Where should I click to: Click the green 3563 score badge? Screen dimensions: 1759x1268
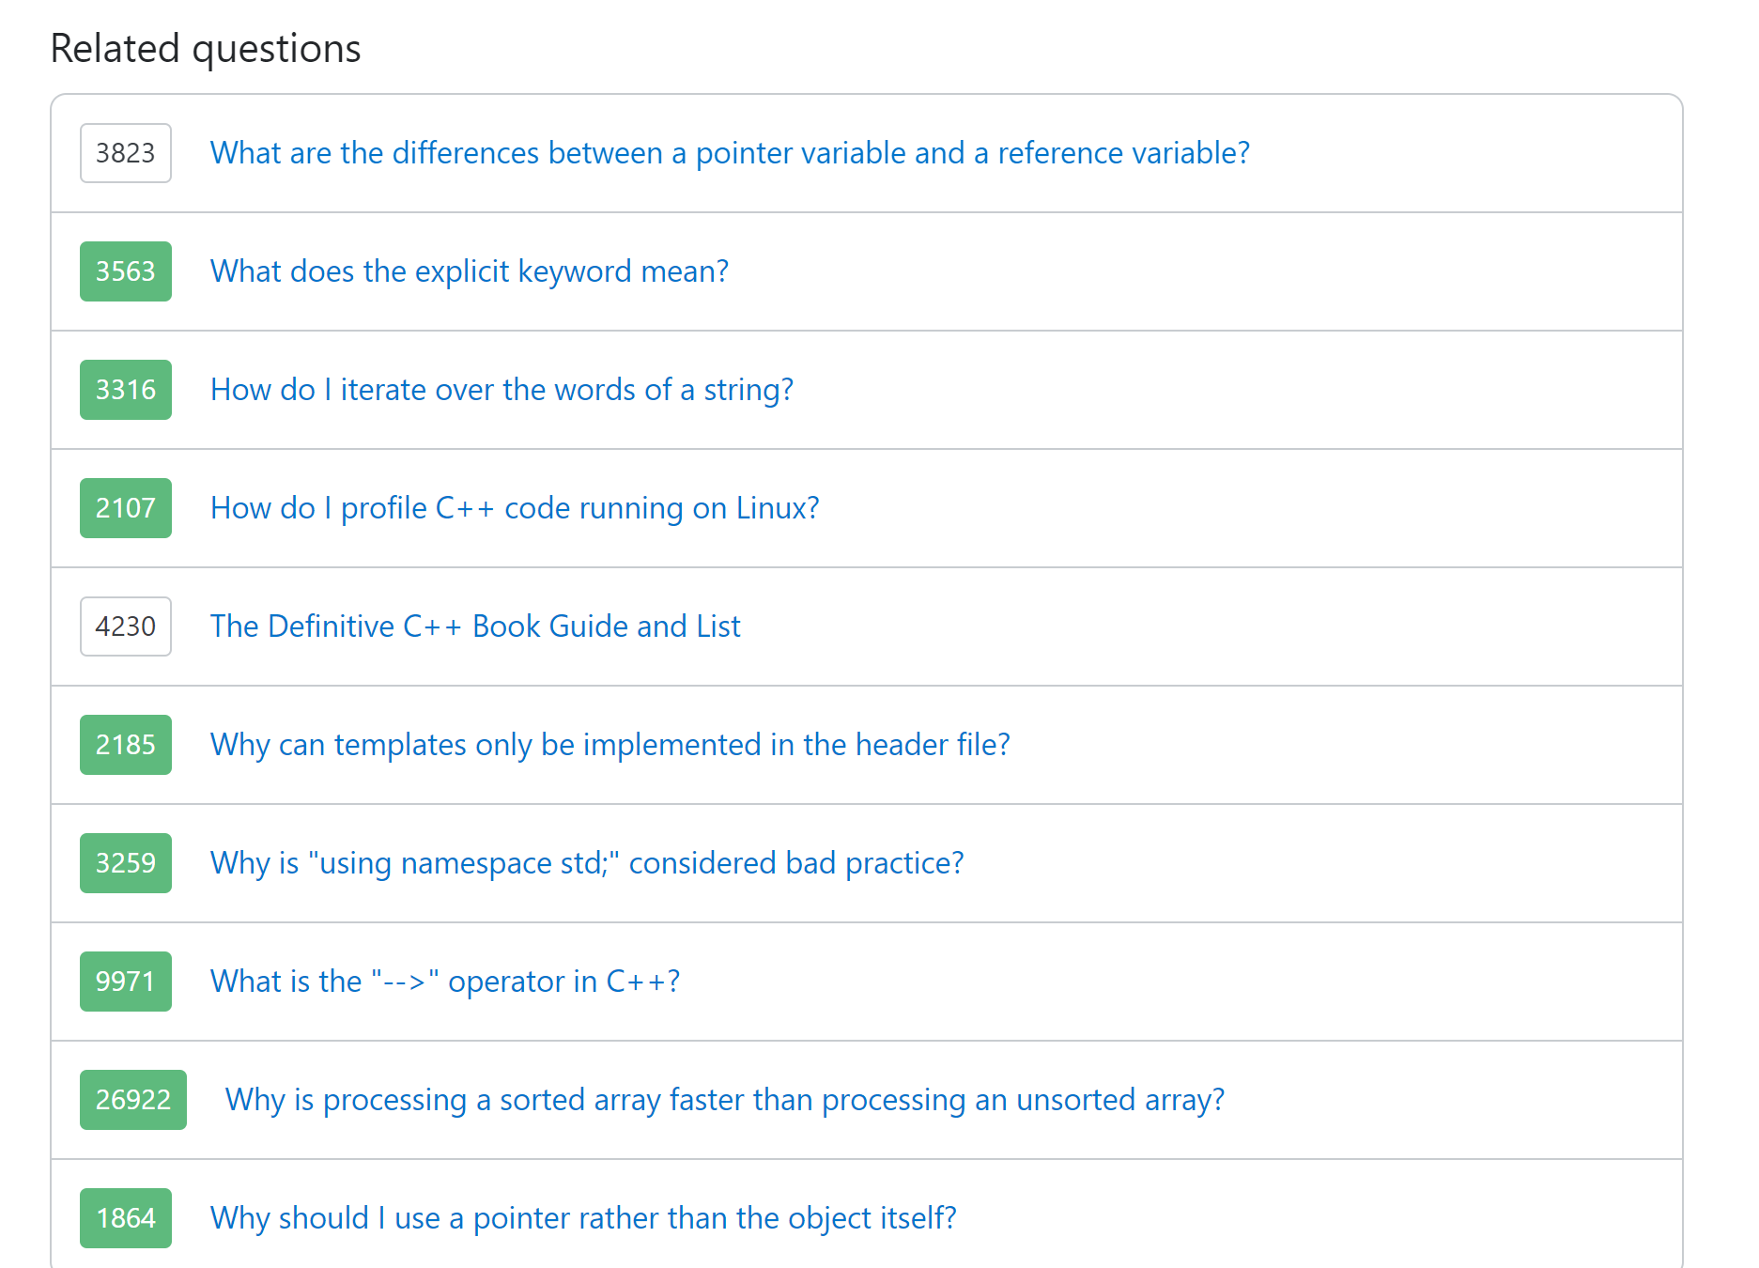click(x=126, y=271)
